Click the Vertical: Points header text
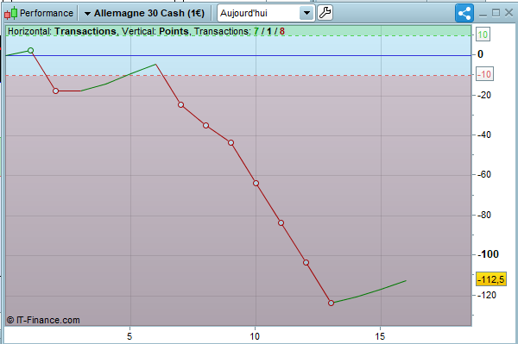 pyautogui.click(x=155, y=31)
